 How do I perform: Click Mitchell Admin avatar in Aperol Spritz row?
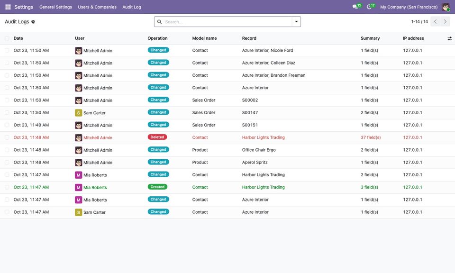pyautogui.click(x=78, y=163)
